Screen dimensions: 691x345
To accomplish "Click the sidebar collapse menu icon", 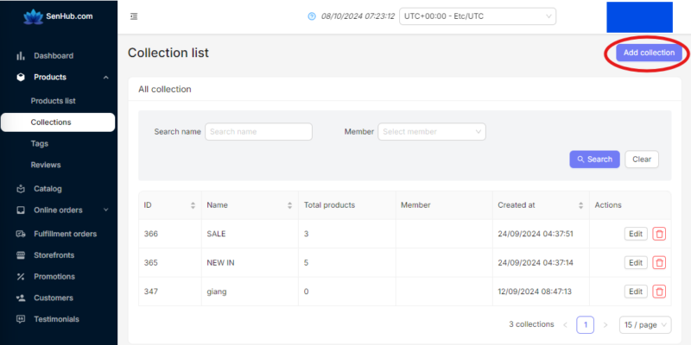I will [134, 16].
